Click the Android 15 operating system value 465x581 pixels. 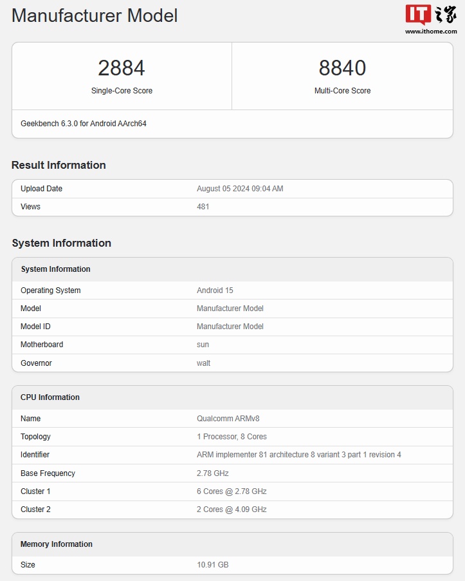[215, 290]
